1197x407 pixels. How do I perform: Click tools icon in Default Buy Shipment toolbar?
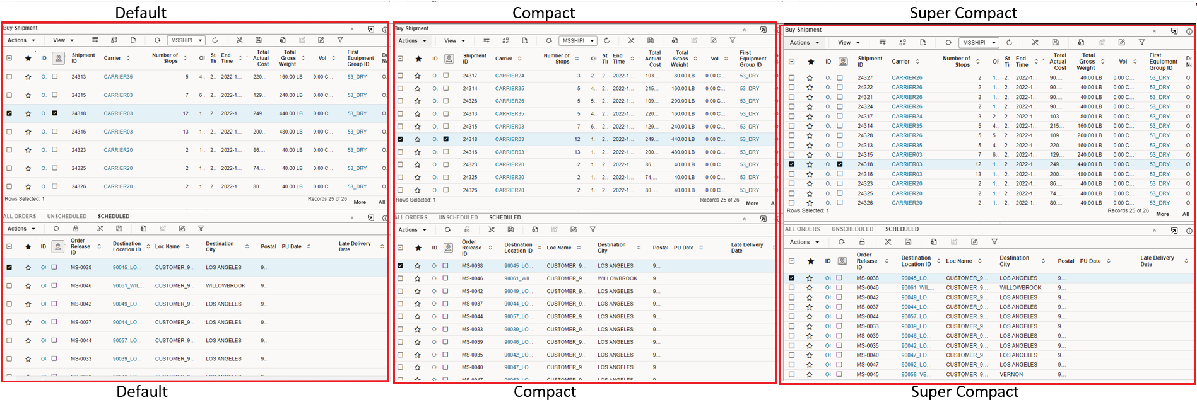239,40
